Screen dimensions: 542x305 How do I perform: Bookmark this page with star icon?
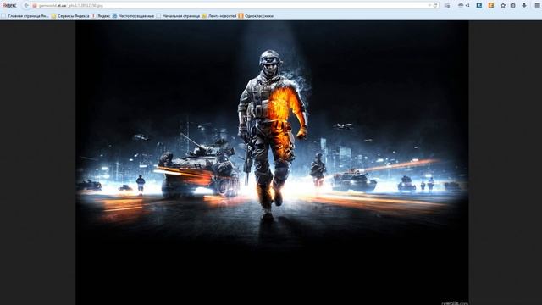coord(503,6)
